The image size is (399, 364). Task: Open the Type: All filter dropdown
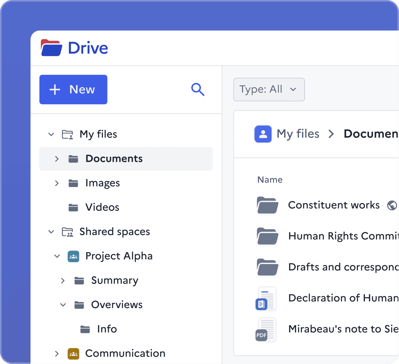pos(269,90)
